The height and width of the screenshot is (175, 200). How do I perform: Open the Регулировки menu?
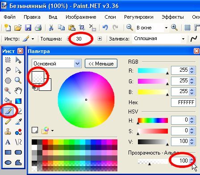coord(139,17)
